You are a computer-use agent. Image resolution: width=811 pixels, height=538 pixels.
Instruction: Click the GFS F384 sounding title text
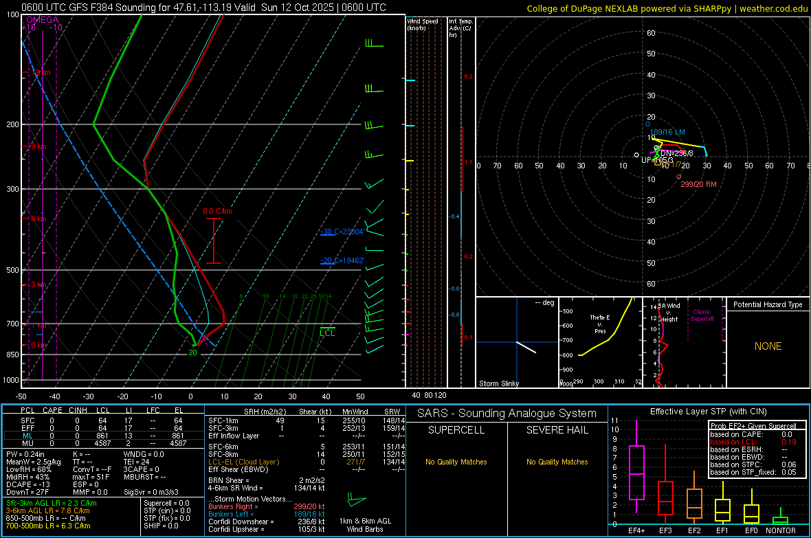tap(204, 8)
